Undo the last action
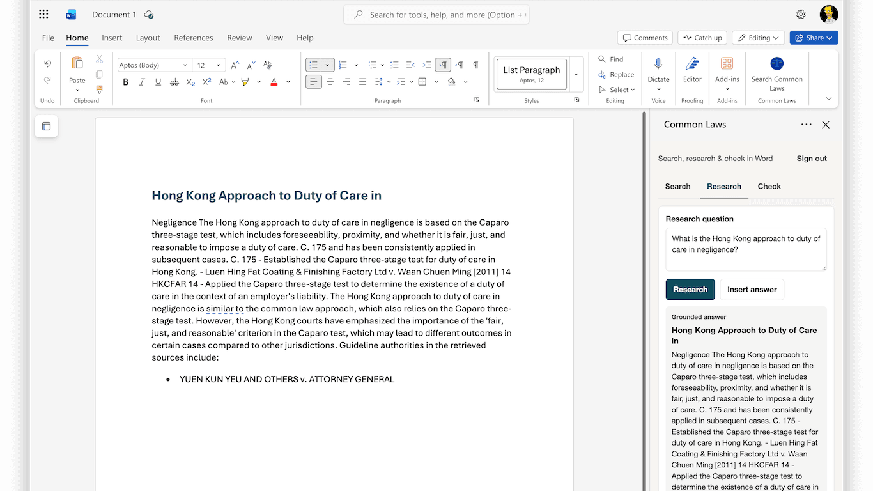The image size is (873, 491). tap(47, 64)
